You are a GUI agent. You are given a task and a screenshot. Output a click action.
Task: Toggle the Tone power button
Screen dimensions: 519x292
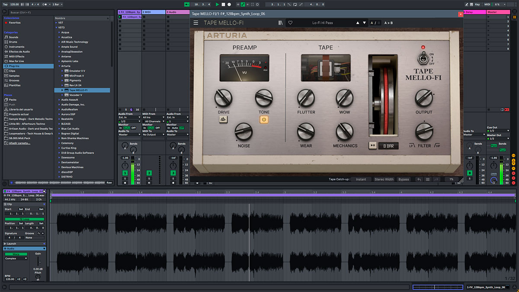coord(264,120)
